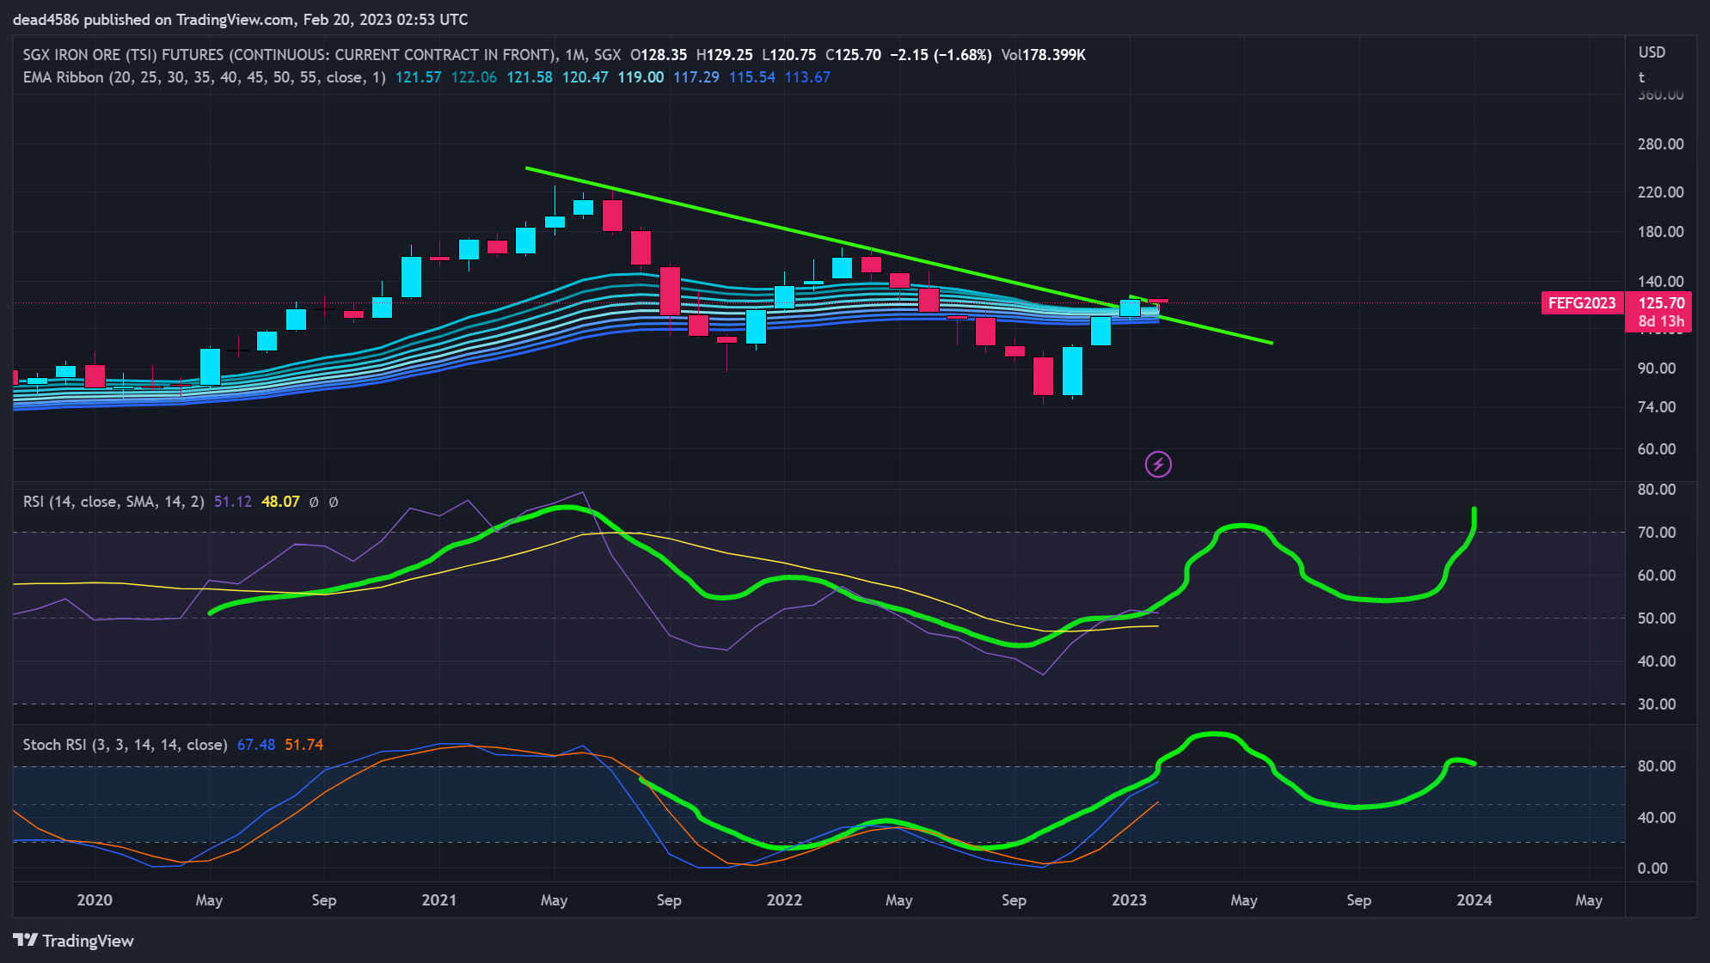Click the EMA value 117.29

[x=696, y=77]
